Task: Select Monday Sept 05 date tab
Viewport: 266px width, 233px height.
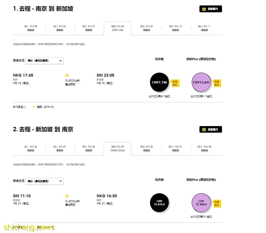Action: [x=31, y=28]
